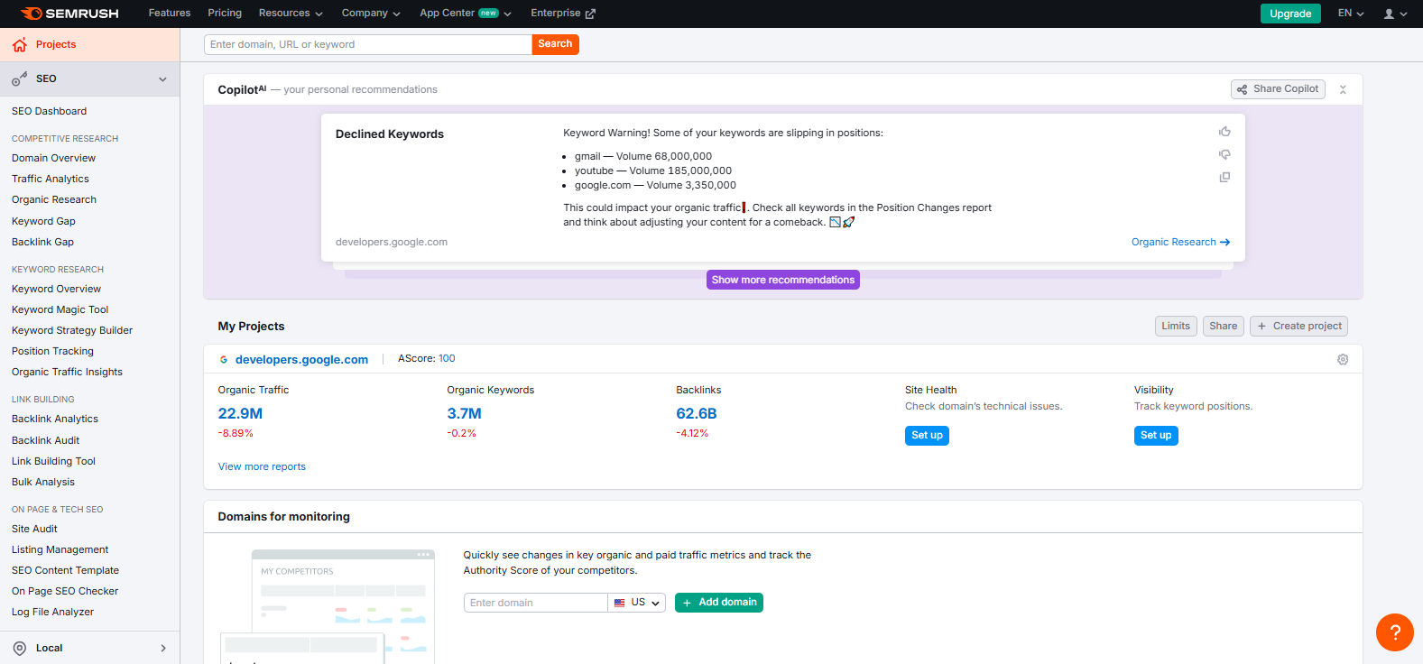Image resolution: width=1423 pixels, height=664 pixels.
Task: Expand the App Center menu
Action: click(x=466, y=14)
